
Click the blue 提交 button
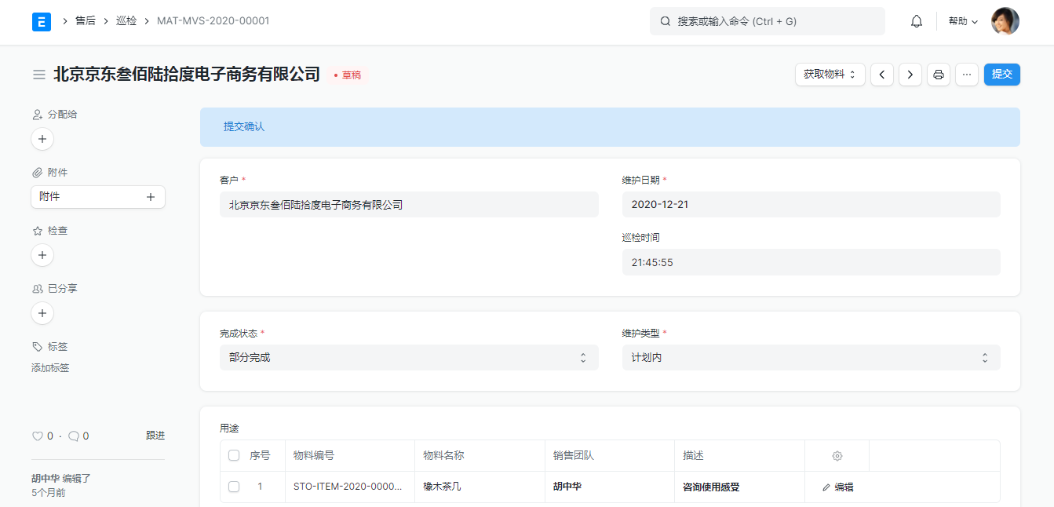click(x=1002, y=75)
